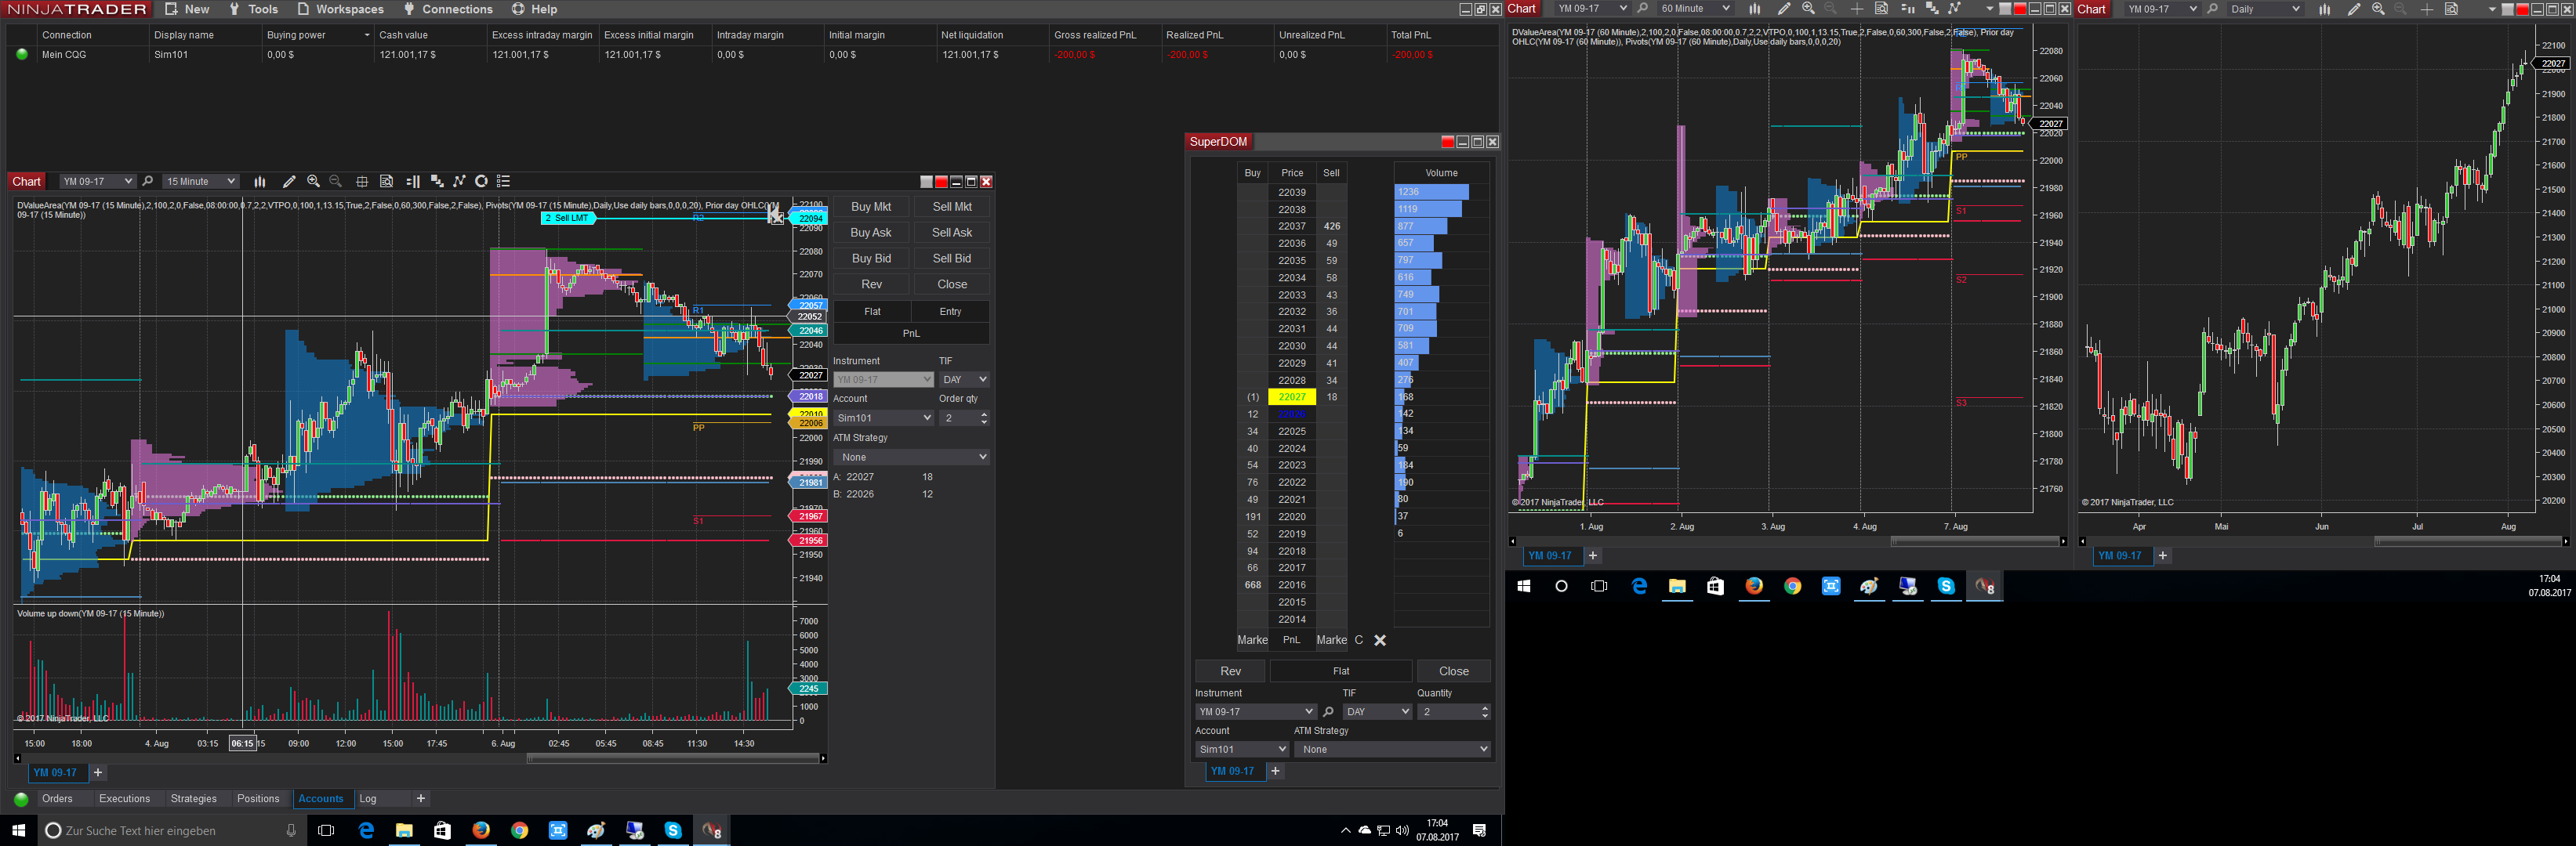Open Properties list icon in 15 Minute chart
The image size is (2576, 846).
tap(504, 182)
